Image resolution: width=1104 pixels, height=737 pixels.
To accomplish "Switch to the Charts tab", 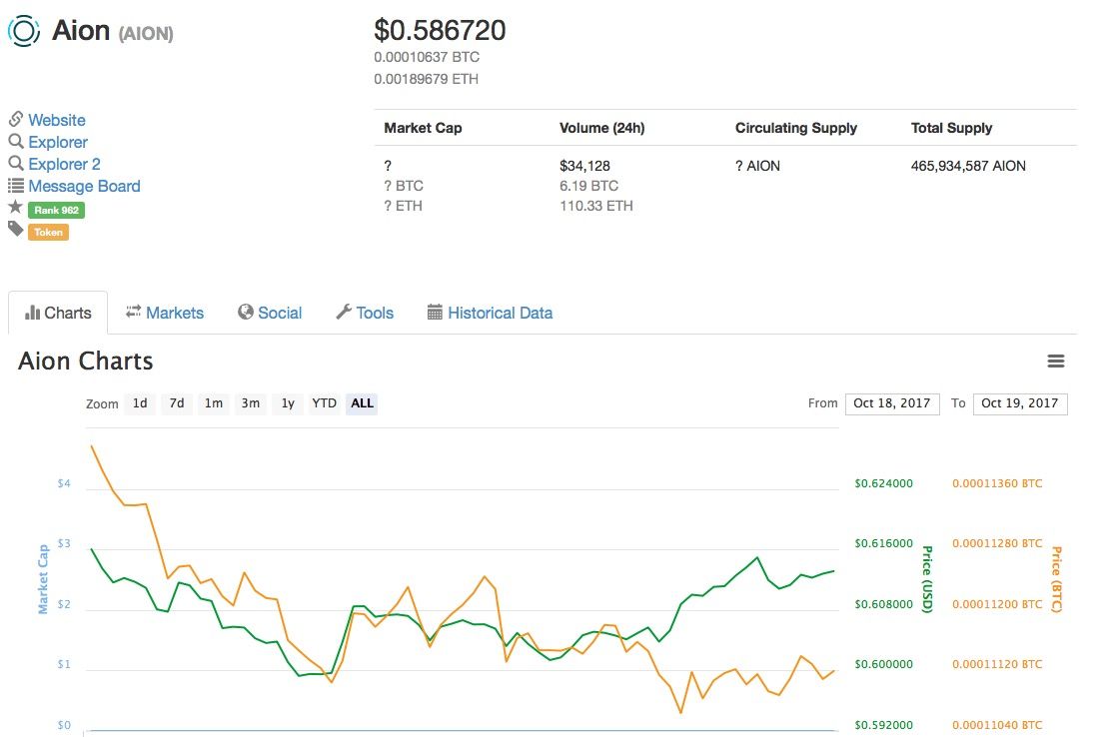I will tap(58, 313).
